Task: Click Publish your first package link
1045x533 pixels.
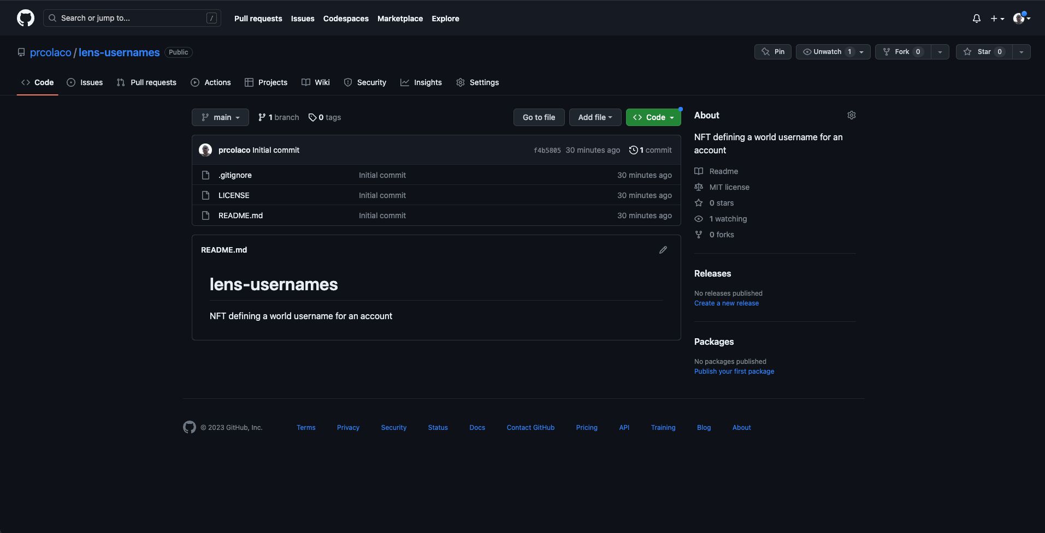Action: [734, 372]
